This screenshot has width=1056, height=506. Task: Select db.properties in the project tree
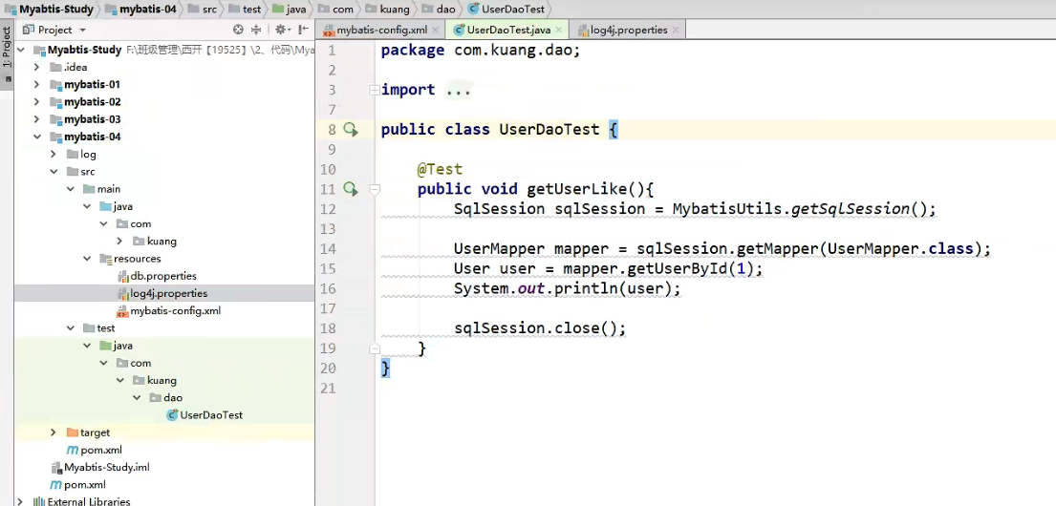164,276
